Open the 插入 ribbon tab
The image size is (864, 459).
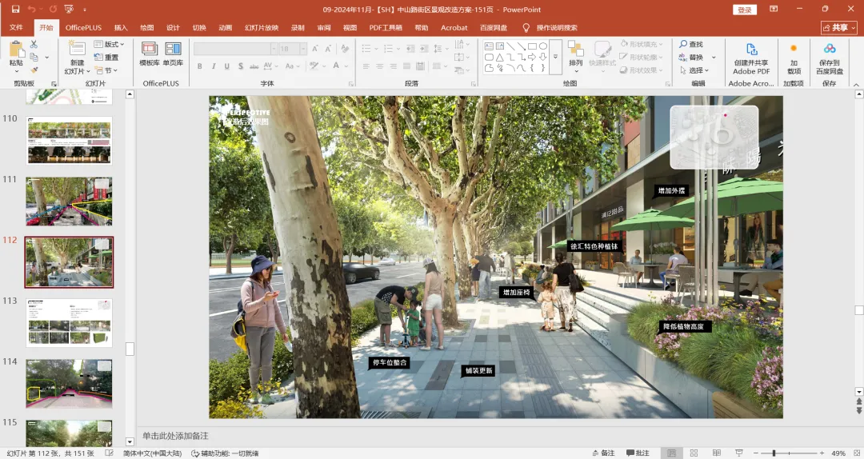pyautogui.click(x=121, y=27)
